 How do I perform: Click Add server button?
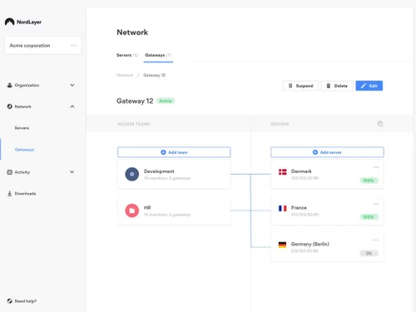[327, 152]
